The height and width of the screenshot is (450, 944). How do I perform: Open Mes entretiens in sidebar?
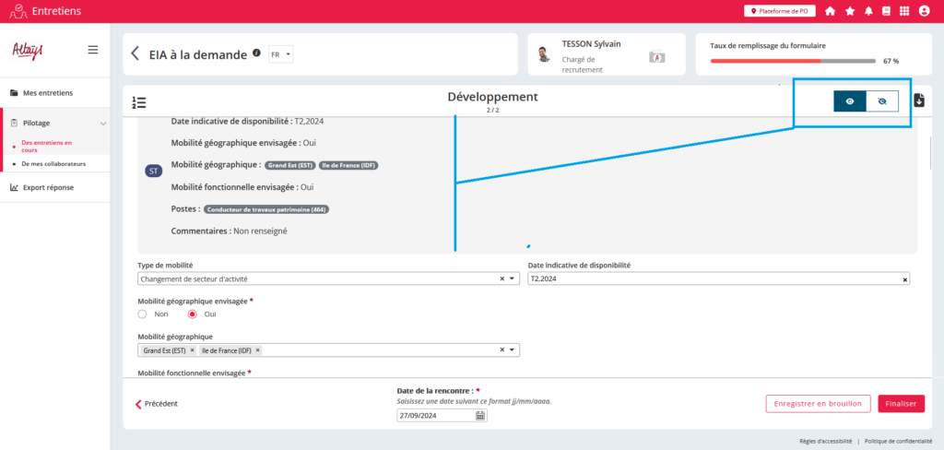(48, 93)
